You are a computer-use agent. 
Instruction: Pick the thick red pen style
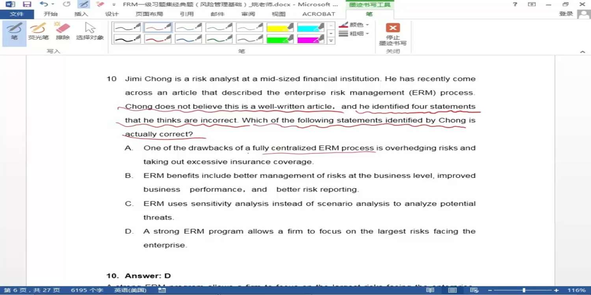click(x=158, y=39)
